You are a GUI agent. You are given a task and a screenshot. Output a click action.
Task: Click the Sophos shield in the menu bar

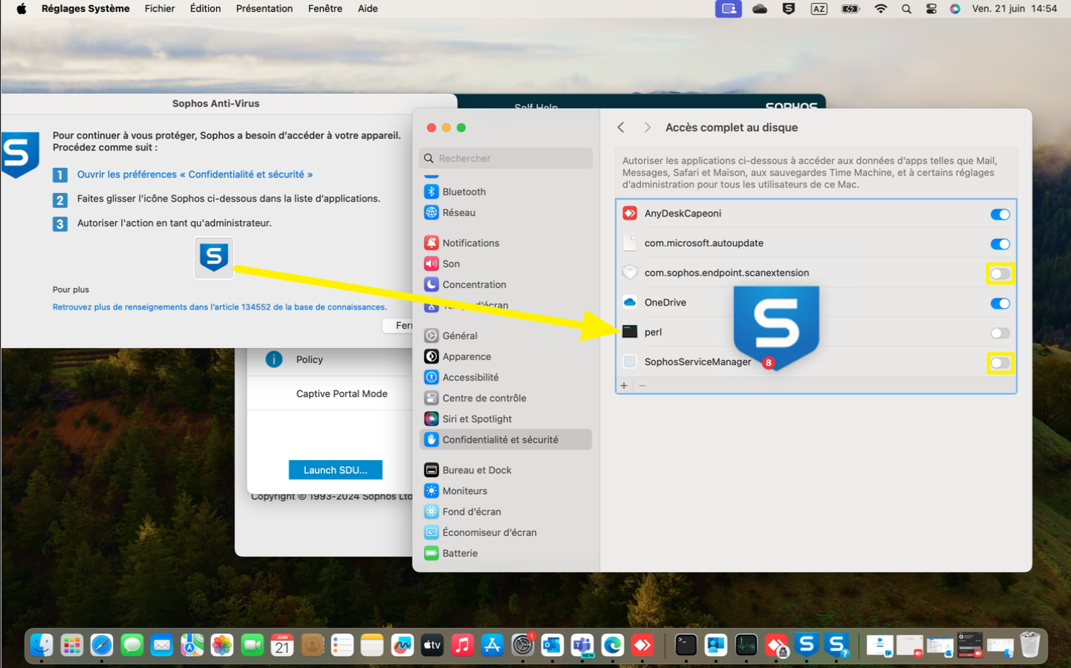(789, 9)
